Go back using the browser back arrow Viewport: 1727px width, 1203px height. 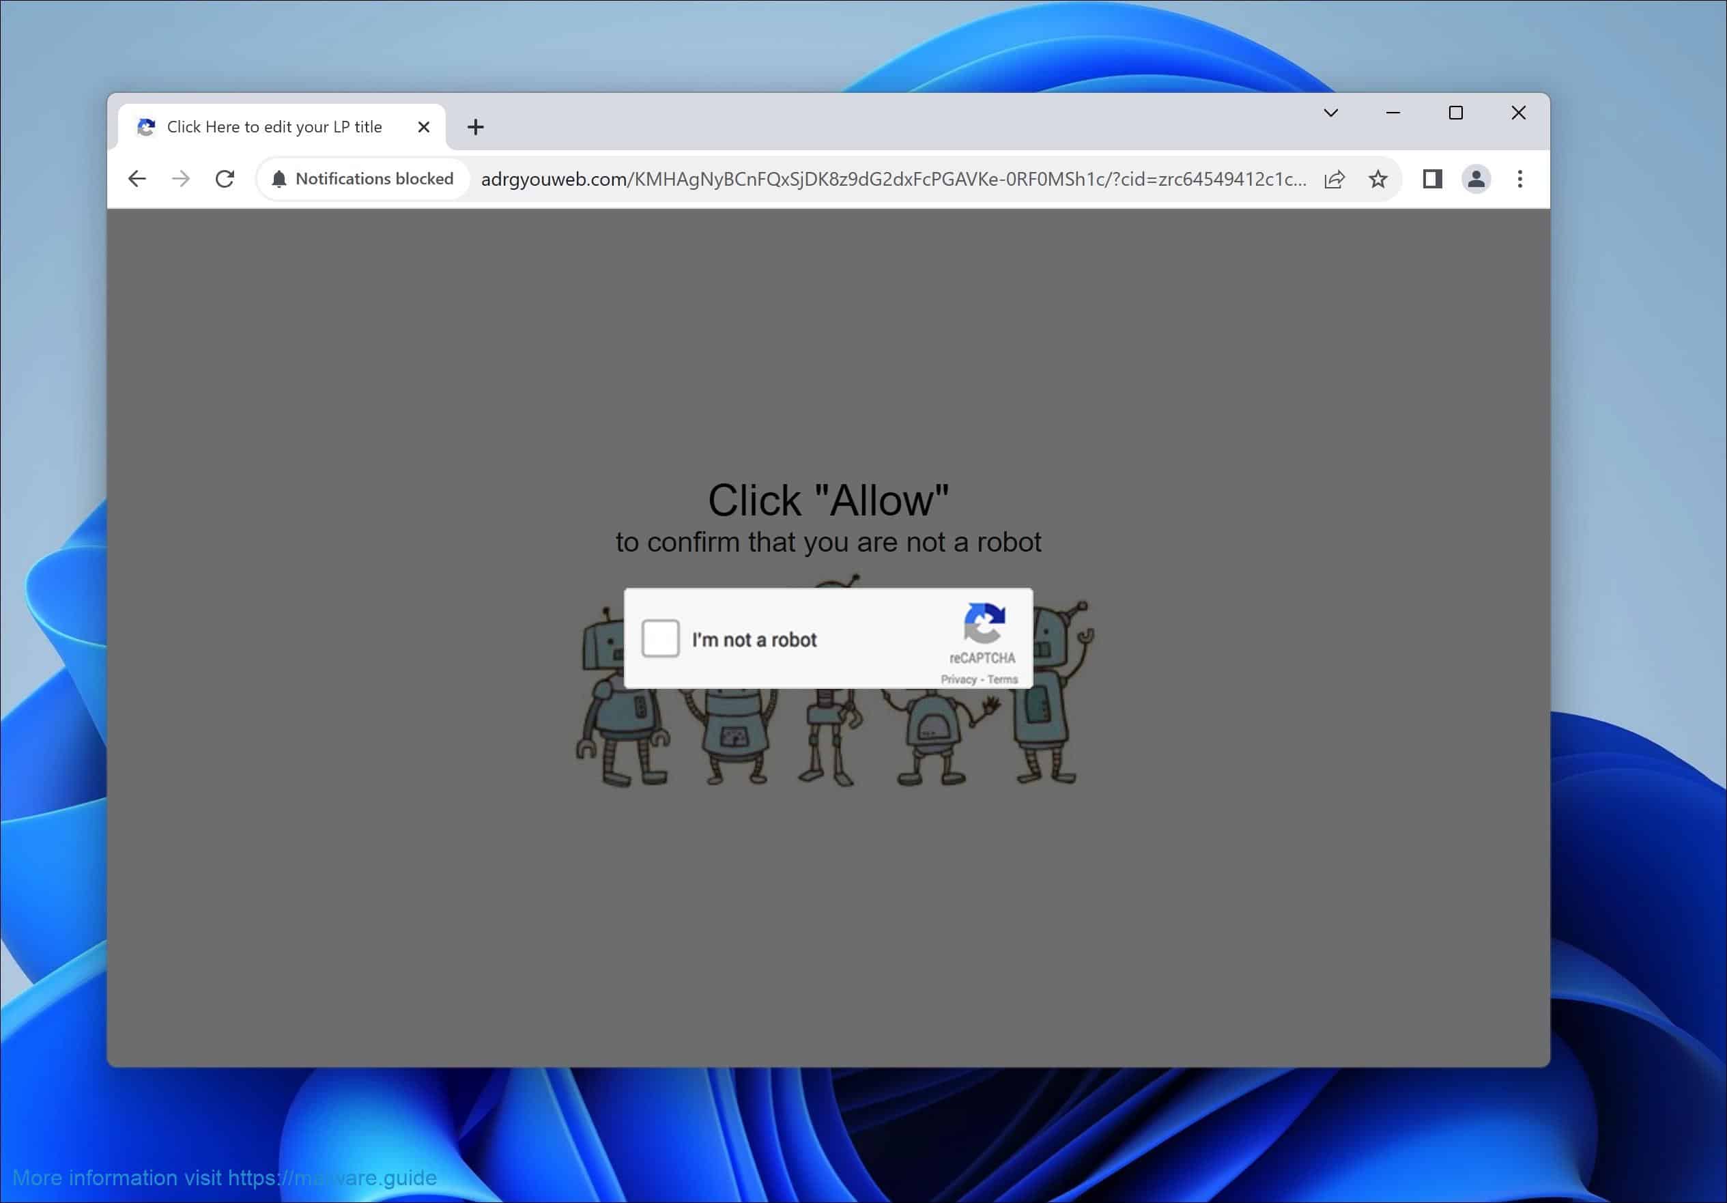click(137, 179)
